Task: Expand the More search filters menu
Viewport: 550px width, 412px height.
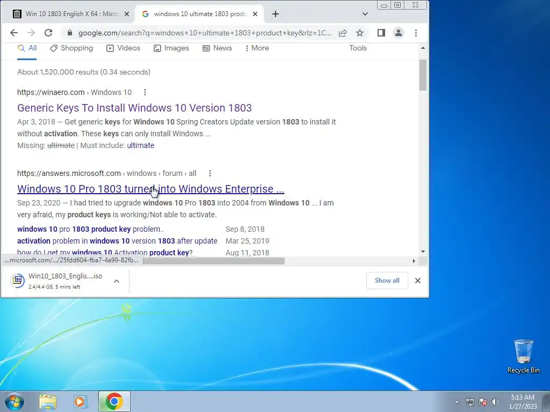Action: click(x=257, y=48)
